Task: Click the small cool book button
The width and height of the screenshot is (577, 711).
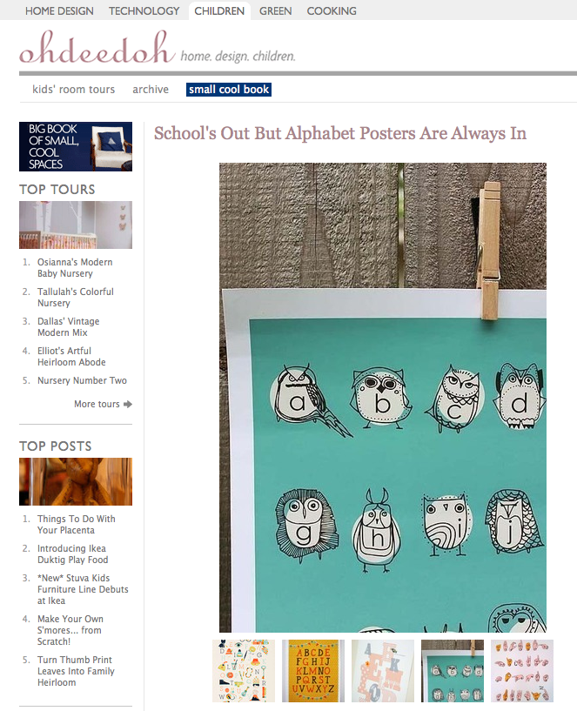Action: [229, 90]
